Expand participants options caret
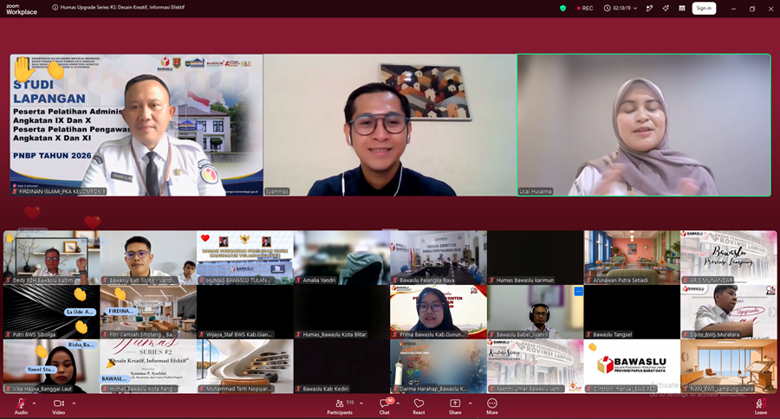Screen dimensions: 780x419 361,403
